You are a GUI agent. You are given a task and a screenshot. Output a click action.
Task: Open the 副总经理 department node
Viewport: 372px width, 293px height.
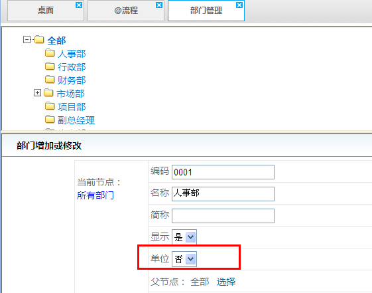pos(76,120)
